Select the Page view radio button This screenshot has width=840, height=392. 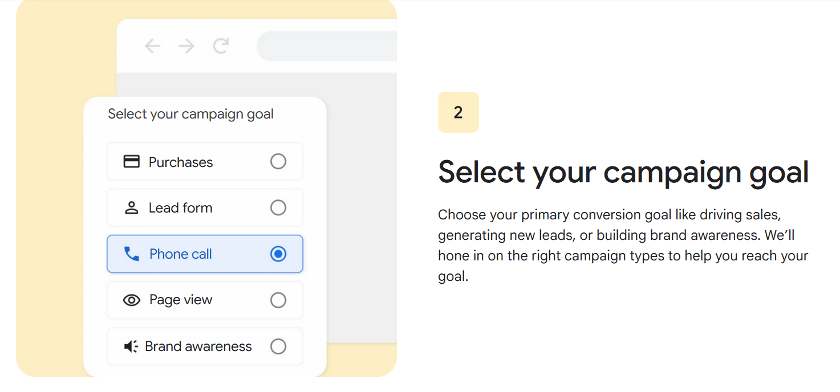click(278, 300)
